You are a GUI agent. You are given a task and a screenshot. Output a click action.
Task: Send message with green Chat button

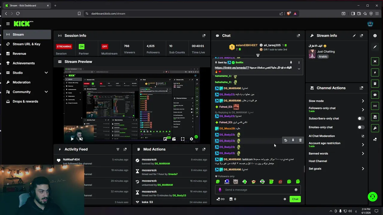coord(295,199)
